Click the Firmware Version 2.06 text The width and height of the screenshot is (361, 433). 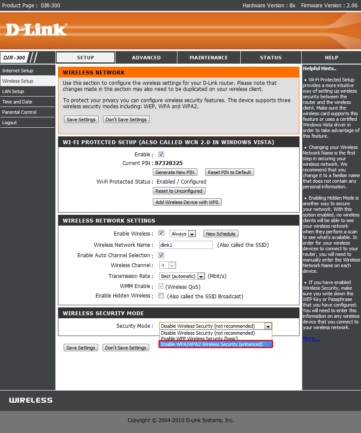329,6
